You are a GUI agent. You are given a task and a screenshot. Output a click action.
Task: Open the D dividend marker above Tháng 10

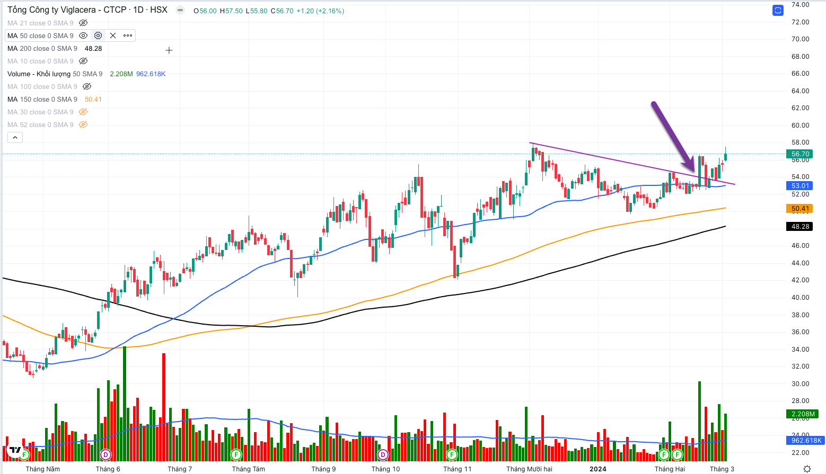click(x=383, y=454)
